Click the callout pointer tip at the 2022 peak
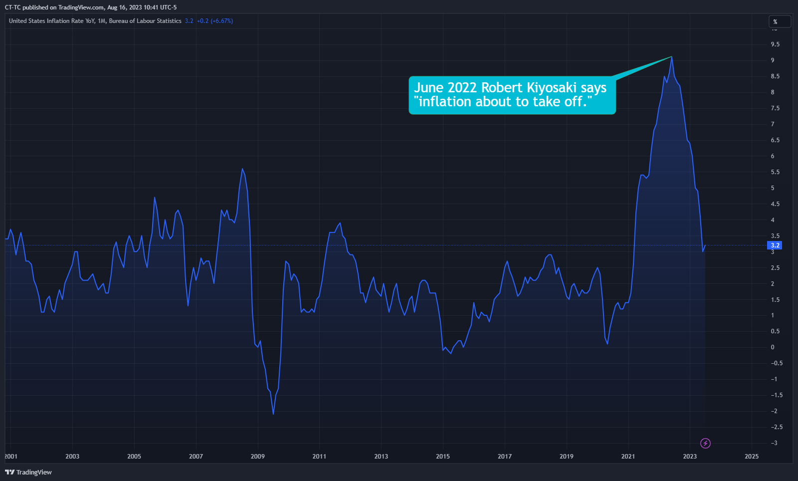Screen dimensions: 798x481 [672, 57]
